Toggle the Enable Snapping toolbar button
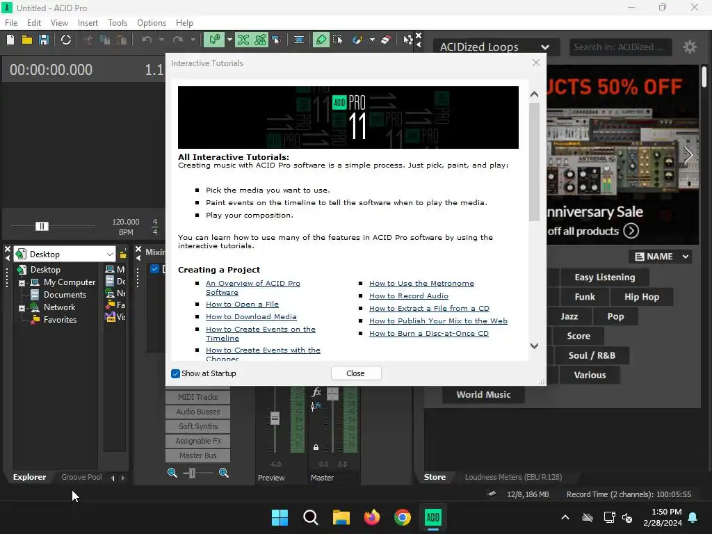 (214, 40)
